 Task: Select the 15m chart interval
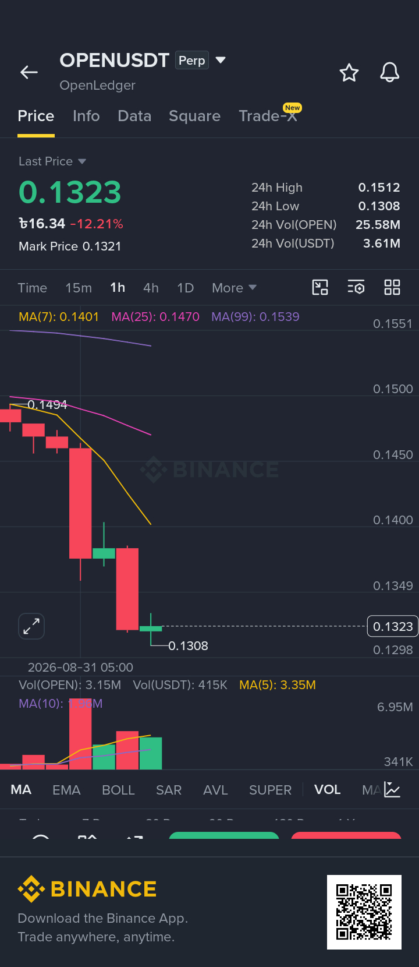click(x=79, y=288)
